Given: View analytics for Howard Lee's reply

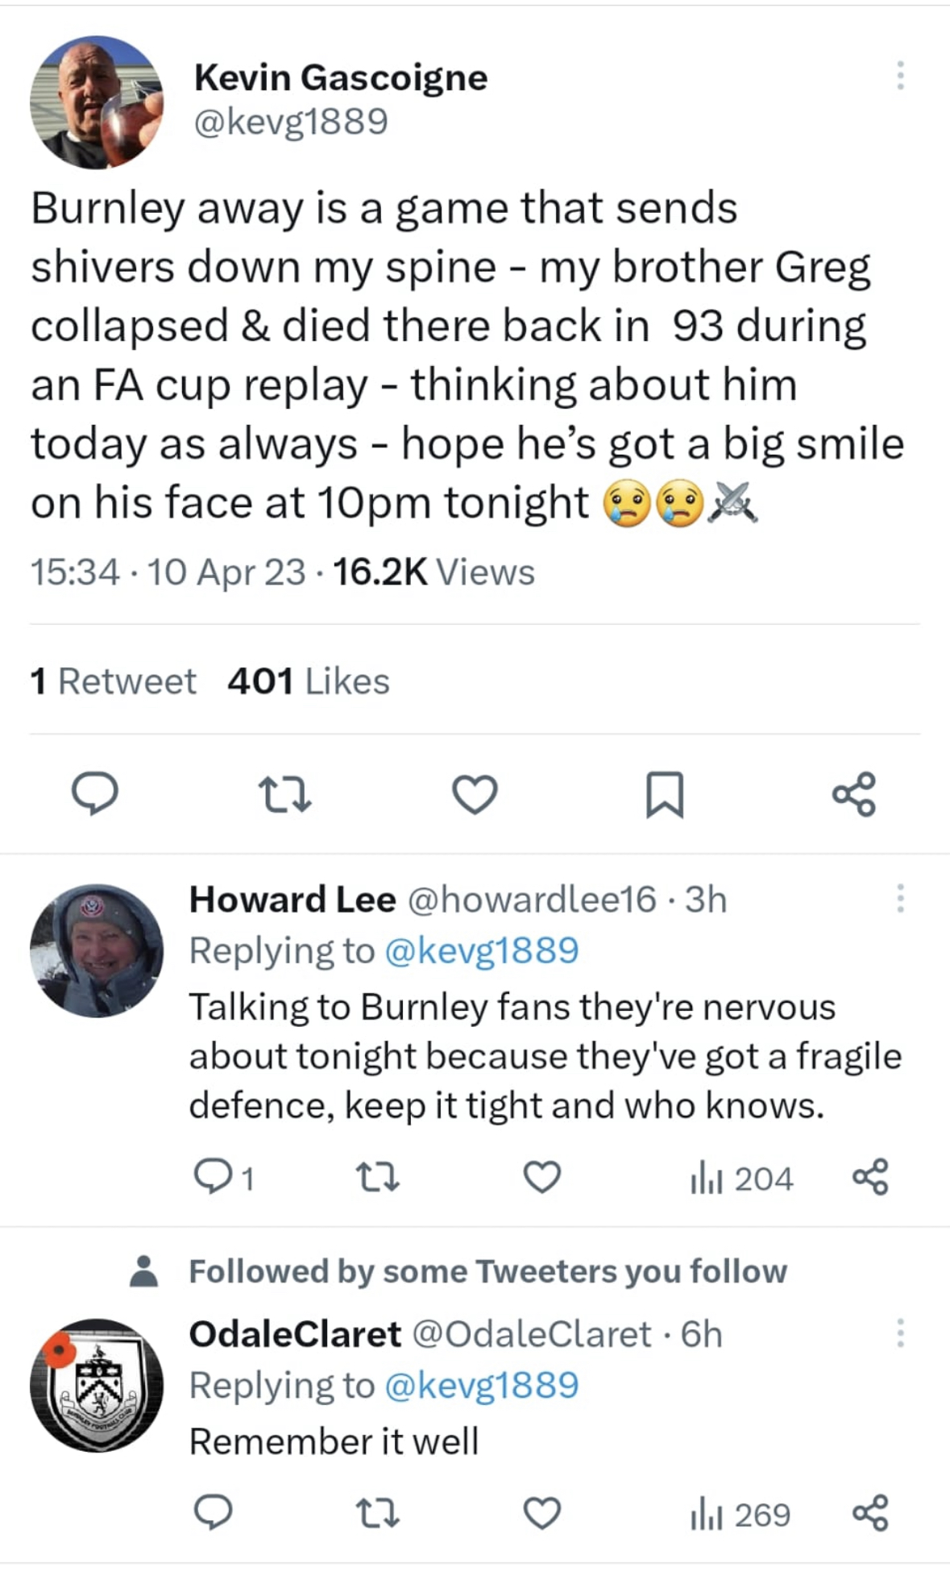Looking at the screenshot, I should pos(741,1179).
